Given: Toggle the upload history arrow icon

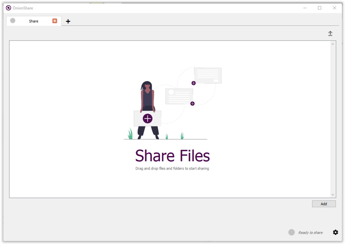Looking at the screenshot, I should coord(330,34).
